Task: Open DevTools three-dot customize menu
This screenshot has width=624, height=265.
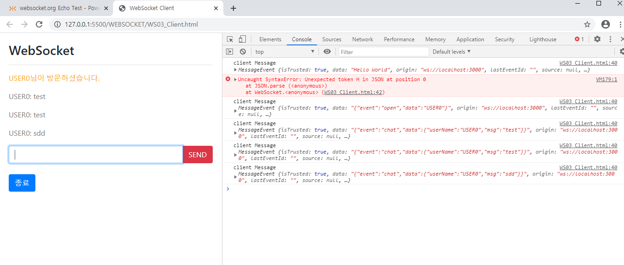Action: click(x=610, y=39)
